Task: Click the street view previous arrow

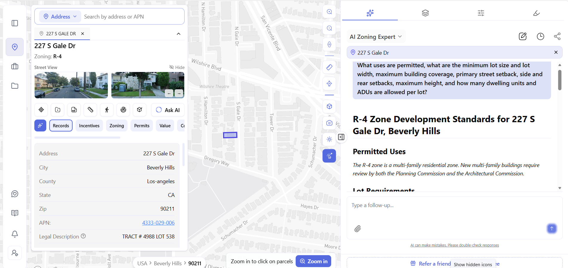Action: pos(169,94)
